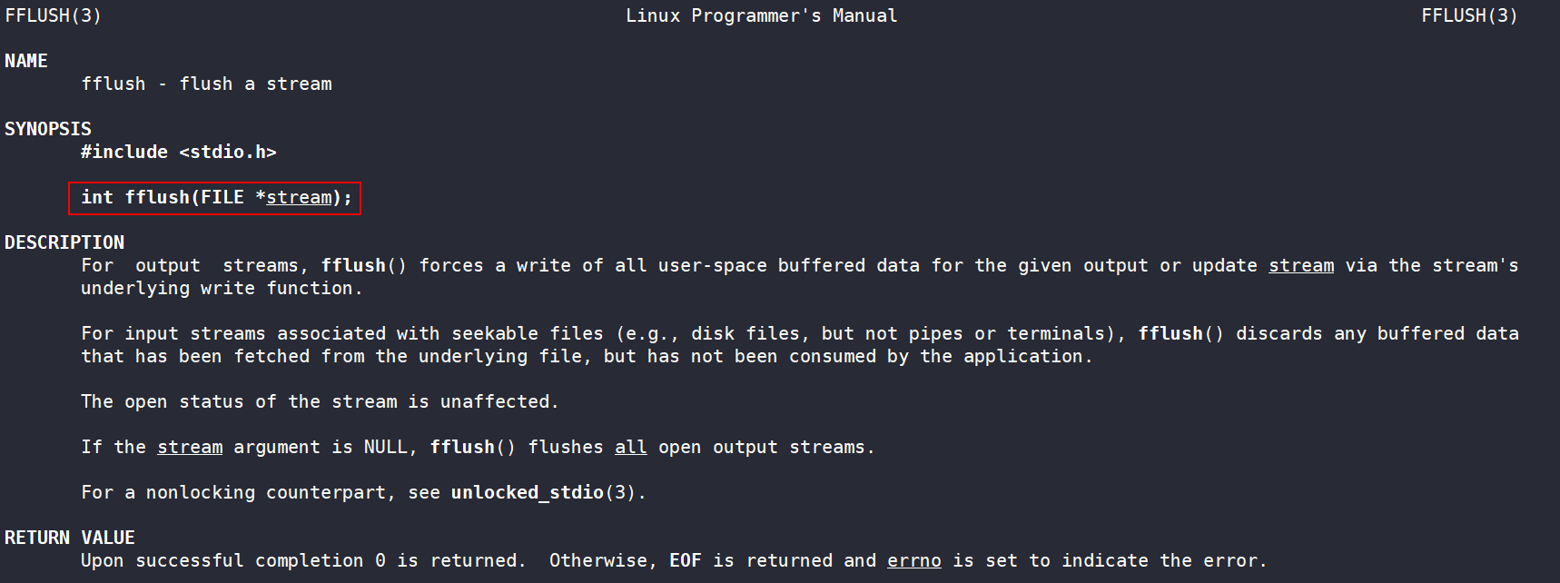Click underlined stream before 'via the stream's'
Viewport: 1560px width, 583px height.
click(x=1301, y=265)
